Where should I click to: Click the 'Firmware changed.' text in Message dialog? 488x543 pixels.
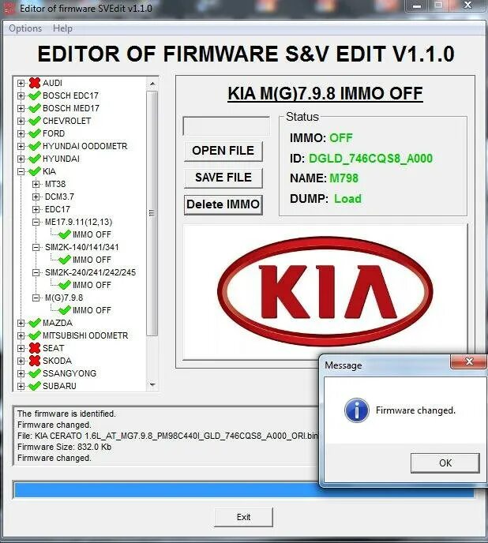pos(415,410)
